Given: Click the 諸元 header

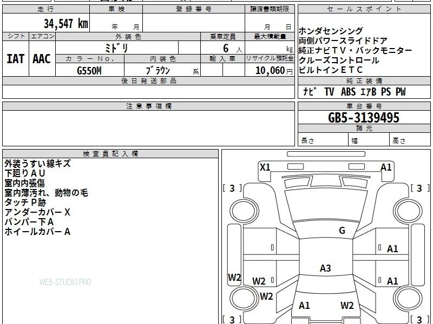Looking at the screenshot, I should point(364,129).
